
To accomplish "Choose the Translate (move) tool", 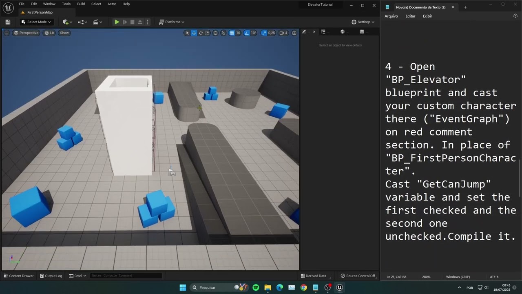I will pyautogui.click(x=194, y=33).
